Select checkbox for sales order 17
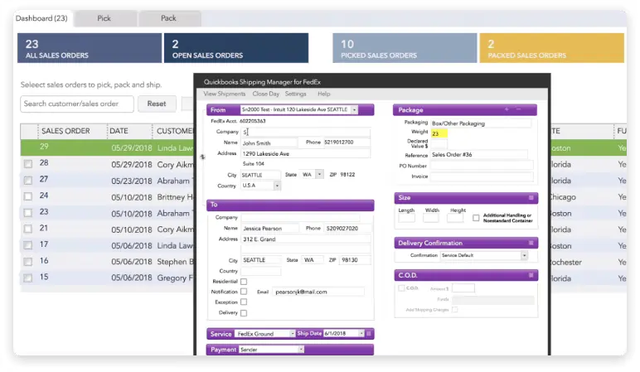Viewport: 640px width, 372px height. coord(27,245)
